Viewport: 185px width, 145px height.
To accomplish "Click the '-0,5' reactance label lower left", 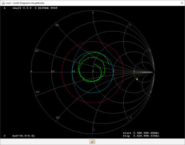I will coord(57,117).
